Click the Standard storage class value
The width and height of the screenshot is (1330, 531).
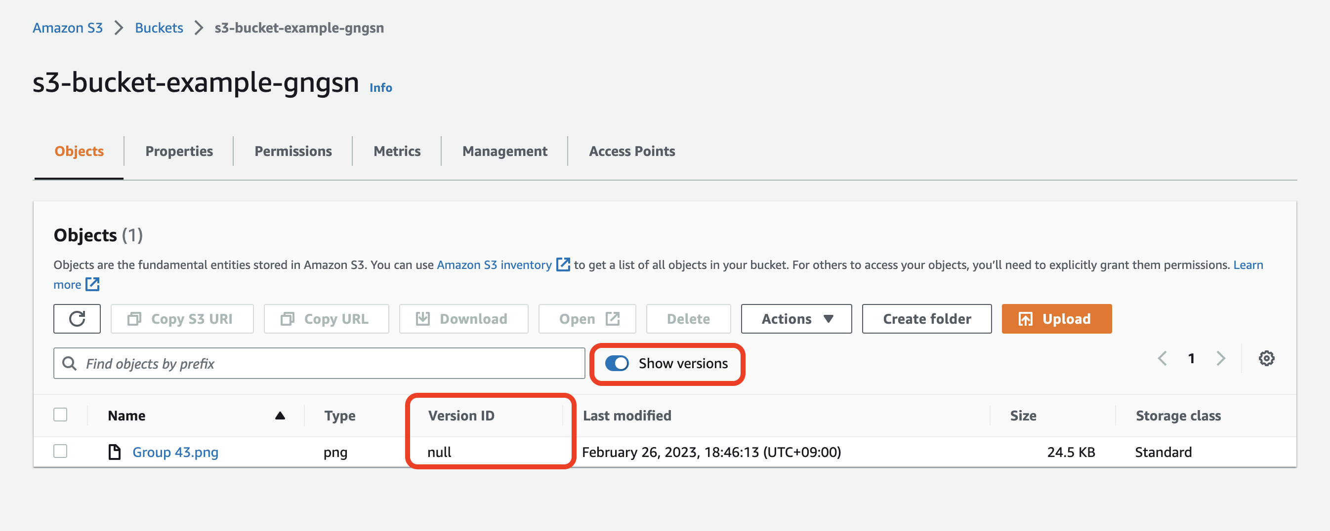pyautogui.click(x=1163, y=452)
